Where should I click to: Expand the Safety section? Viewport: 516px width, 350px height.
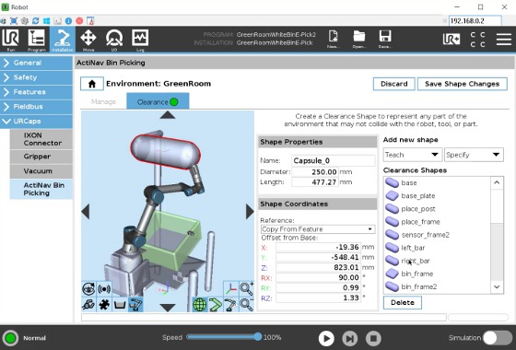36,77
